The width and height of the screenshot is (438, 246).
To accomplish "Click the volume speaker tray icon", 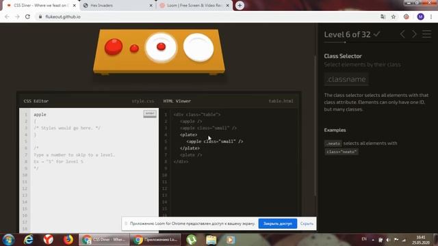I will [x=388, y=240].
